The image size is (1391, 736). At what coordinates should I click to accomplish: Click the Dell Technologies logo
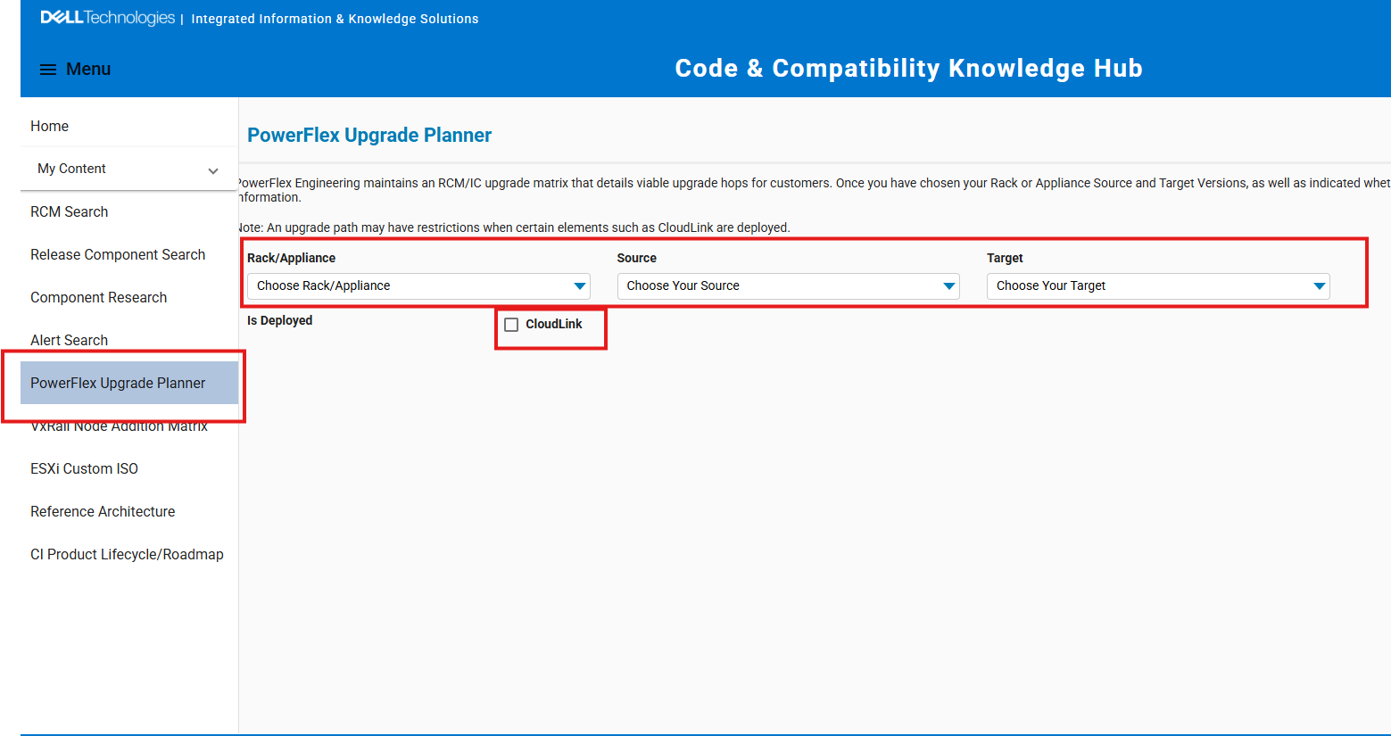click(108, 18)
